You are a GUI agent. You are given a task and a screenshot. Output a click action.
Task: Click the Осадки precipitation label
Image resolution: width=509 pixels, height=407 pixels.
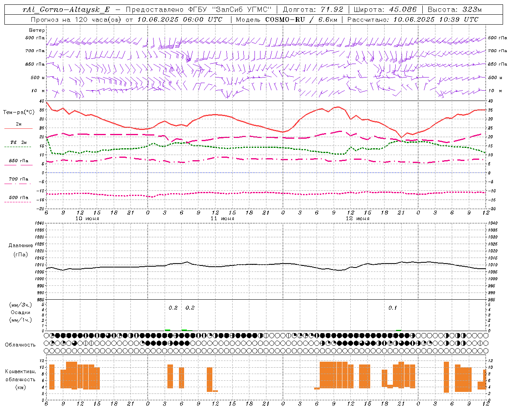click(x=21, y=312)
